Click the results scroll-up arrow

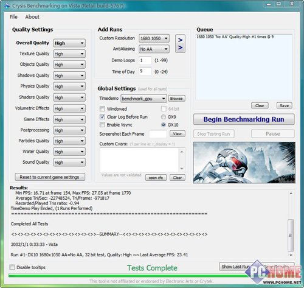coord(291,194)
